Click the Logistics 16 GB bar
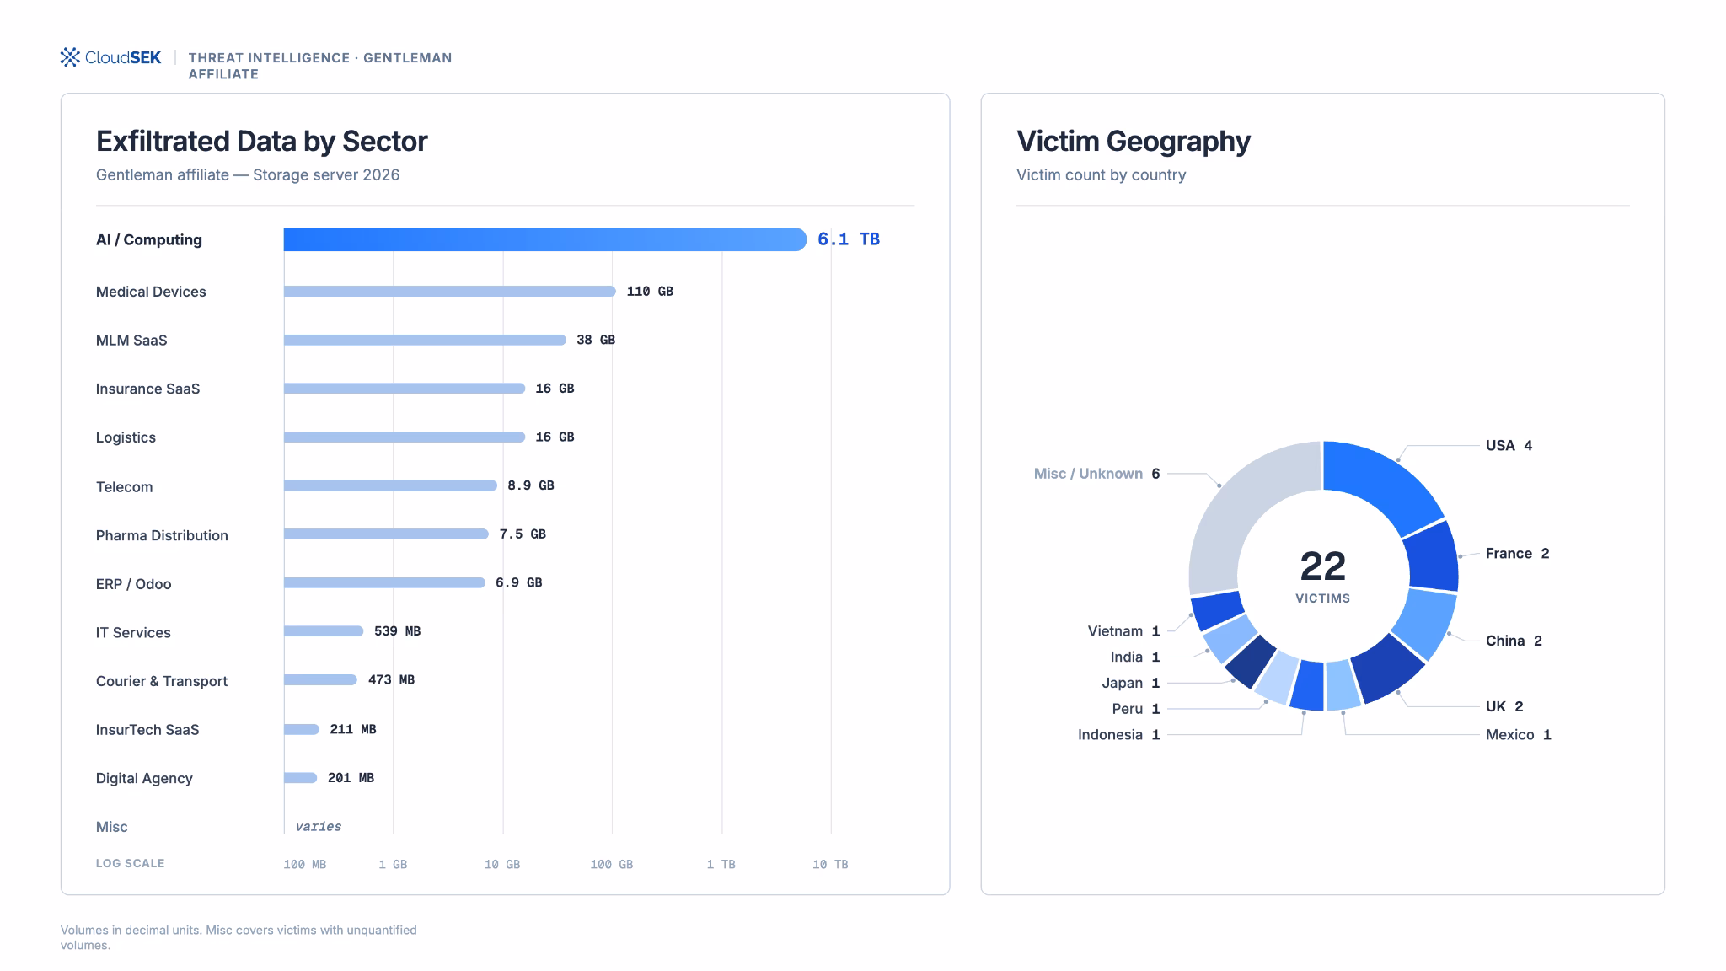 point(405,437)
